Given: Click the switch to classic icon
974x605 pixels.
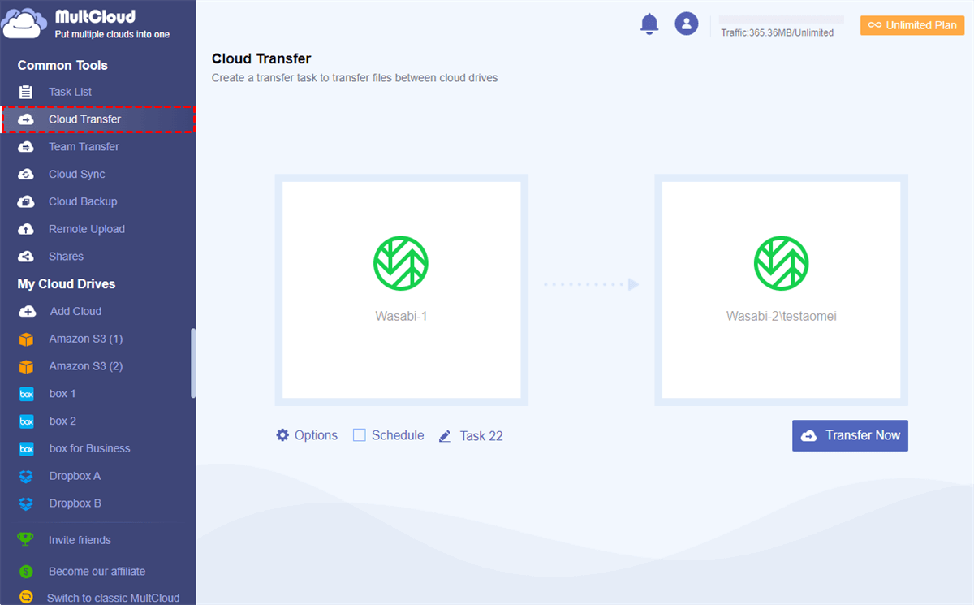Looking at the screenshot, I should pos(26,598).
